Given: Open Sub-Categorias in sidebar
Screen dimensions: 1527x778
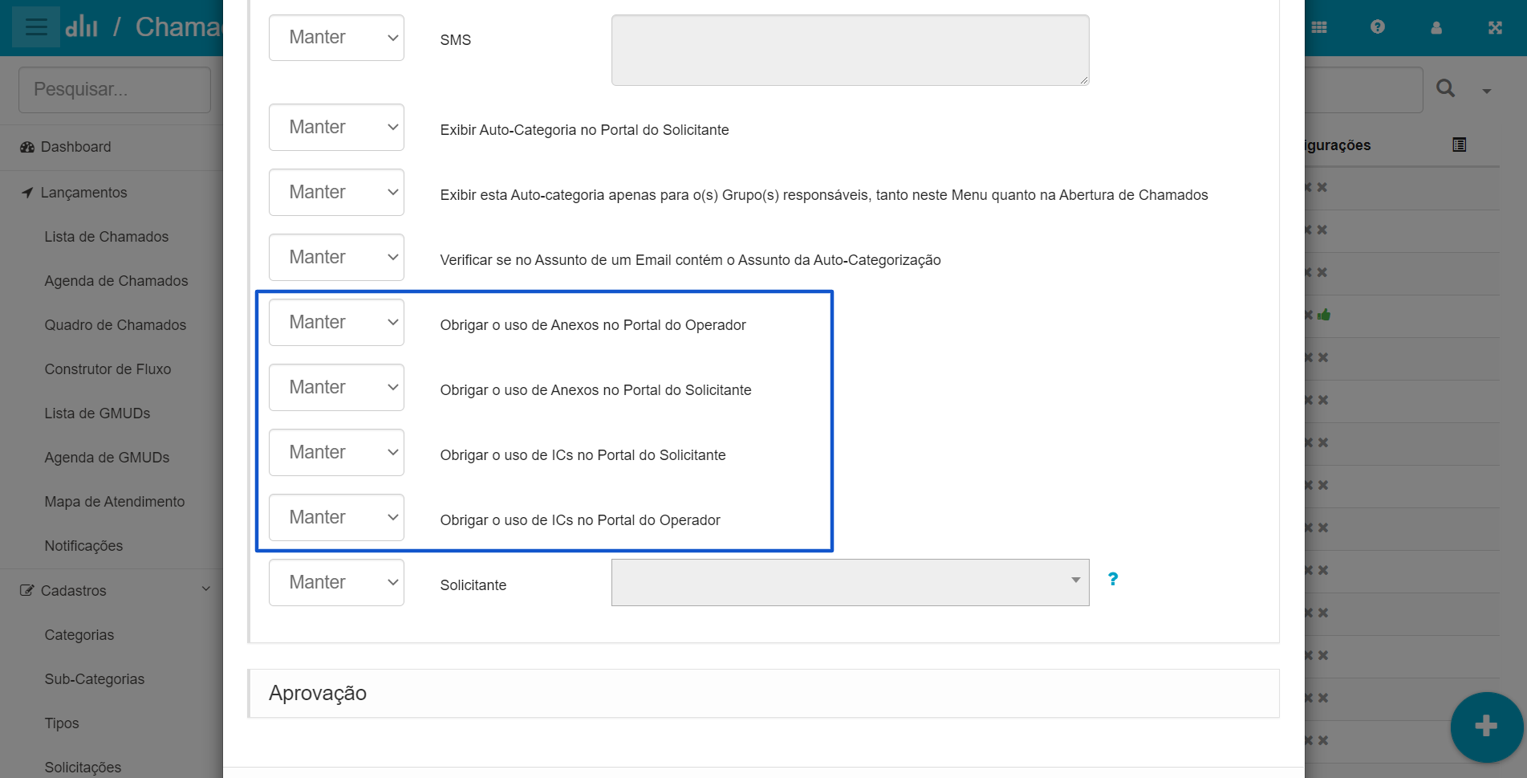Looking at the screenshot, I should point(95,679).
